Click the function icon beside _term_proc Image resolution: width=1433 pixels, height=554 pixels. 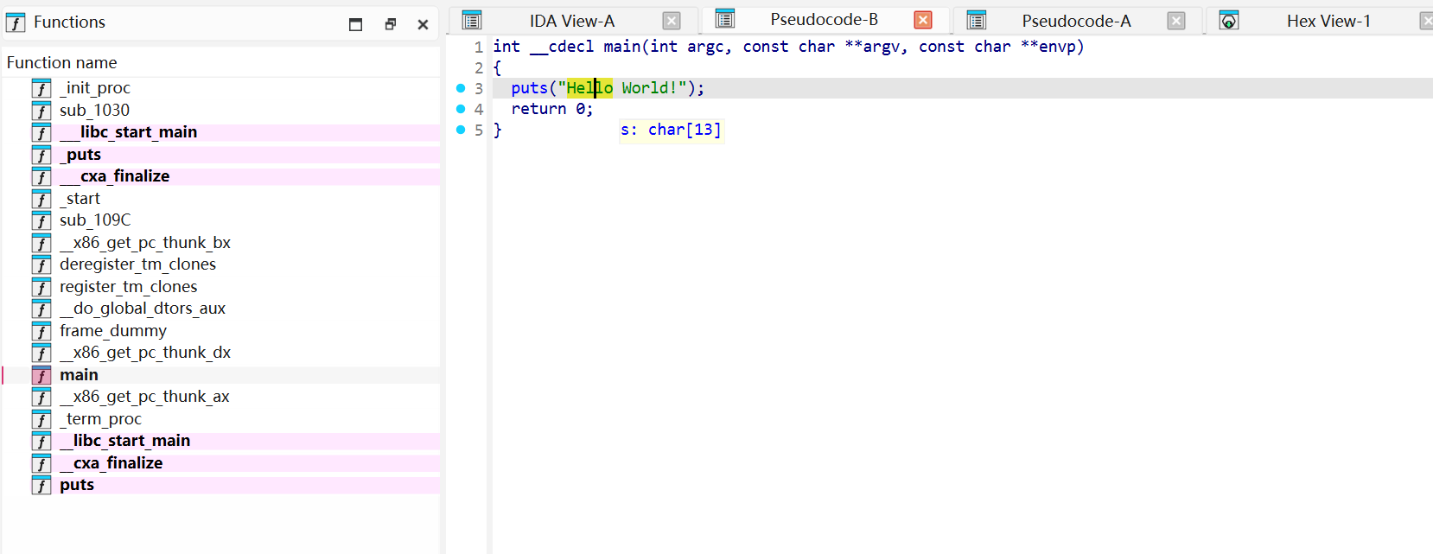coord(41,419)
